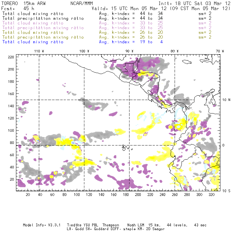Click the 'Noah LSM' label
The image size is (232, 232).
(136, 225)
